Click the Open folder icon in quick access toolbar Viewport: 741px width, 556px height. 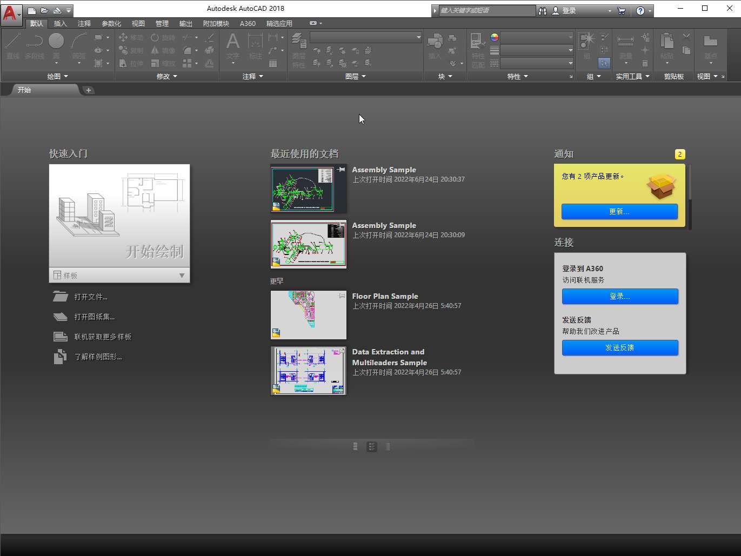click(44, 10)
